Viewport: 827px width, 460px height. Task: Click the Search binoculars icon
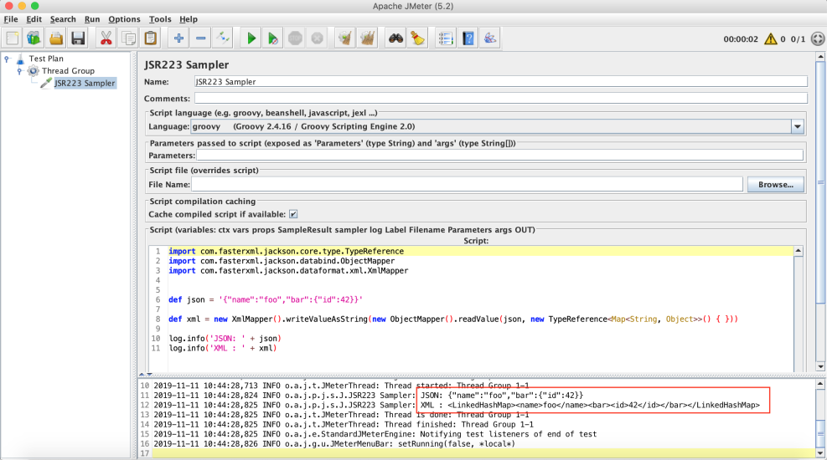pyautogui.click(x=395, y=38)
